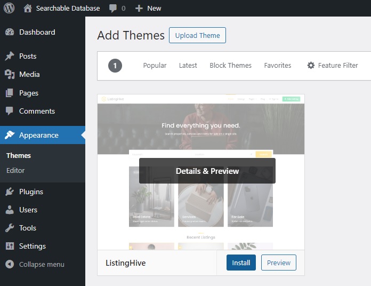This screenshot has width=371, height=286.
Task: Preview the ListingHive theme
Action: click(x=278, y=263)
